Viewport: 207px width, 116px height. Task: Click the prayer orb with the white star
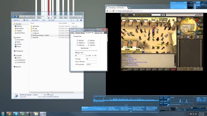[199, 24]
